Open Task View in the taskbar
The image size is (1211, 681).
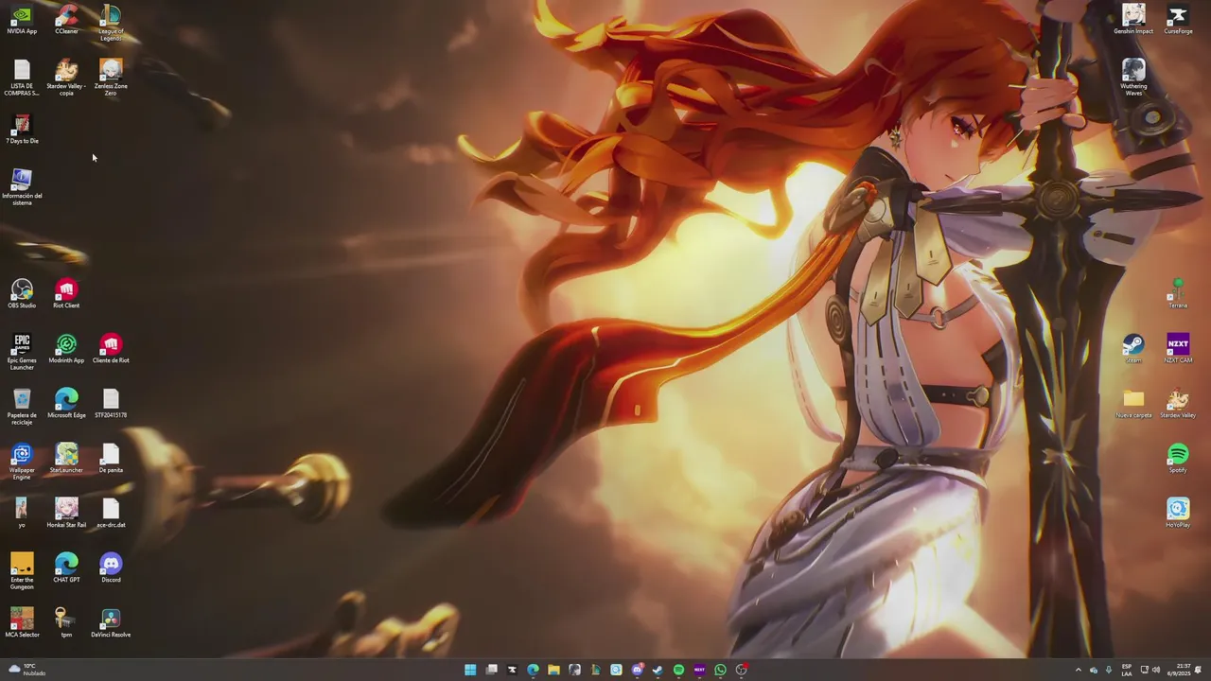pos(491,670)
